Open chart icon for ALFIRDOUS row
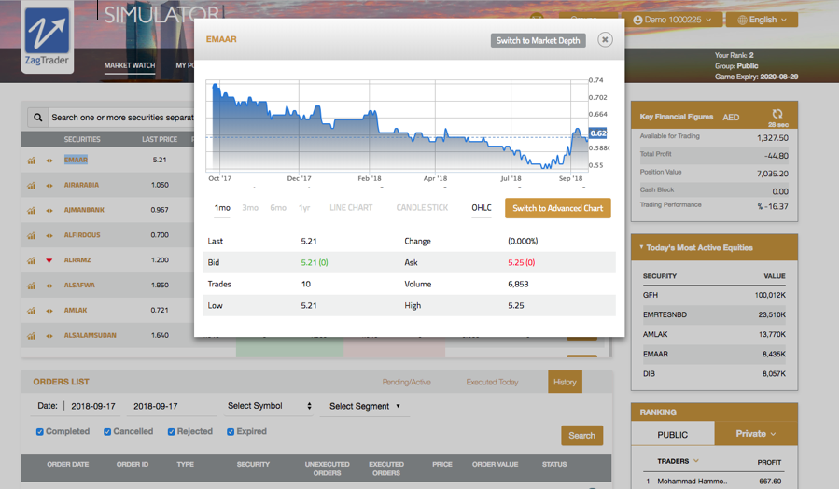The height and width of the screenshot is (489, 840). 32,235
